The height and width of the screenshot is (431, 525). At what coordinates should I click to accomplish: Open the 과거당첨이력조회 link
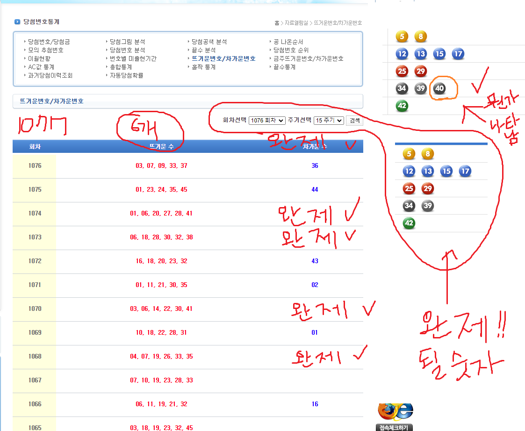50,75
